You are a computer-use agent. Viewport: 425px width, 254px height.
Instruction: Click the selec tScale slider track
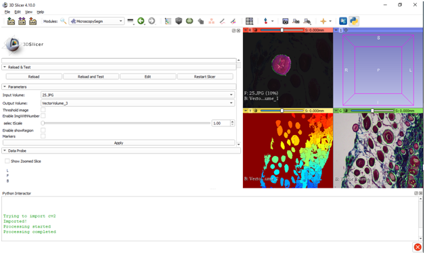pyautogui.click(x=127, y=123)
